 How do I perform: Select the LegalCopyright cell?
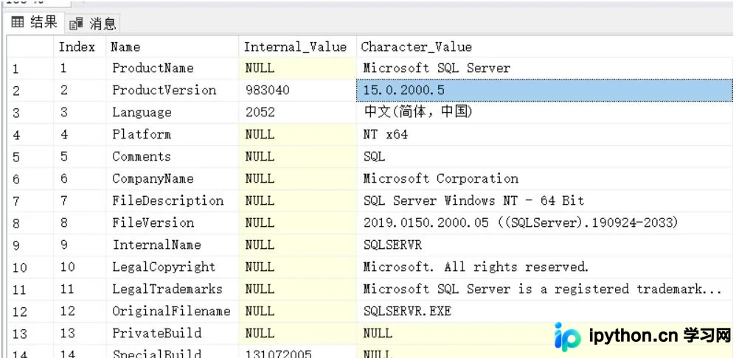pos(173,267)
